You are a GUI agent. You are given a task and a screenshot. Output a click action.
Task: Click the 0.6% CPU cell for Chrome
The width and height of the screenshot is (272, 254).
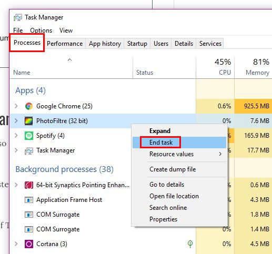click(215, 106)
